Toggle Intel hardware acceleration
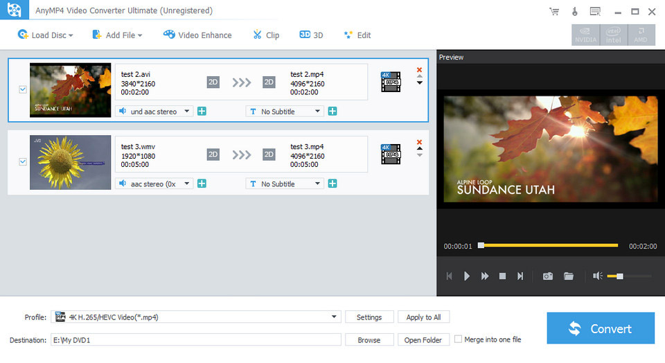Image resolution: width=665 pixels, height=363 pixels. point(613,35)
